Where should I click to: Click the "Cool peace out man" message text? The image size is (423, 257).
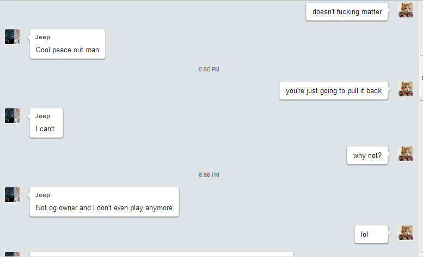pyautogui.click(x=68, y=50)
